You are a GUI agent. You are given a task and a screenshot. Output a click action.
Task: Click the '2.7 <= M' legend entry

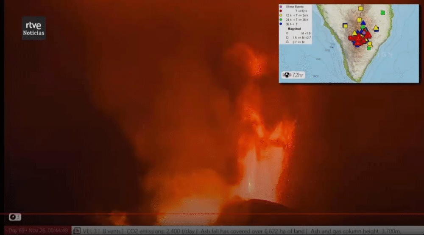298,42
